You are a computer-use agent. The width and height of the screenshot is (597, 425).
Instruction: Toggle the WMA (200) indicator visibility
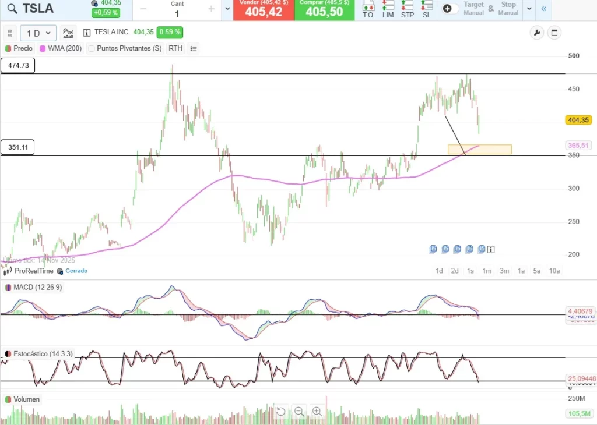pyautogui.click(x=43, y=49)
